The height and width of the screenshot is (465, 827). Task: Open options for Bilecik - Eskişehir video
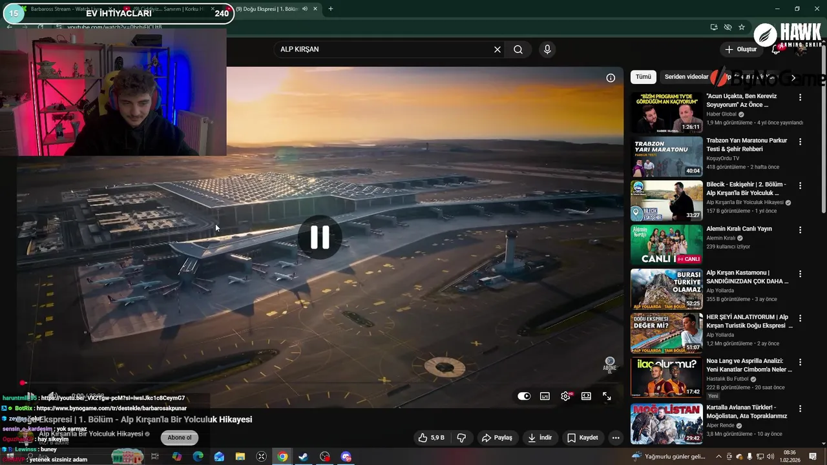coord(800,185)
